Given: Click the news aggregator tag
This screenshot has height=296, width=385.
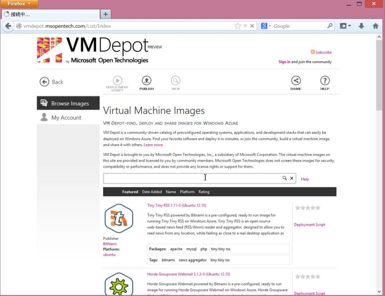Looking at the screenshot, I should point(192,260).
